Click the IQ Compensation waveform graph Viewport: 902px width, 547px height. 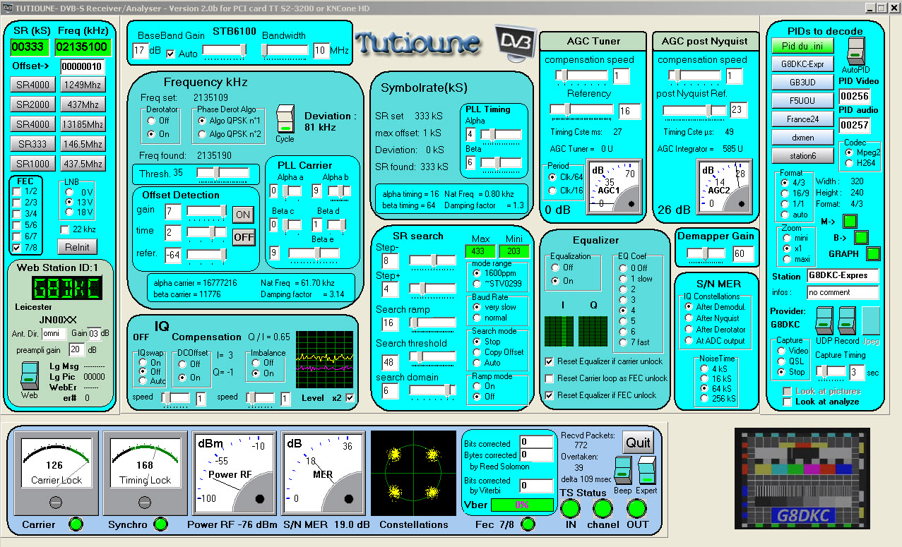[x=325, y=360]
